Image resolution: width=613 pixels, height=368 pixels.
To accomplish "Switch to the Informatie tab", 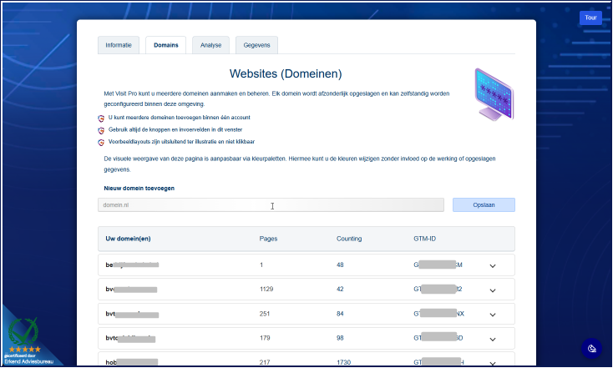I will [x=118, y=45].
